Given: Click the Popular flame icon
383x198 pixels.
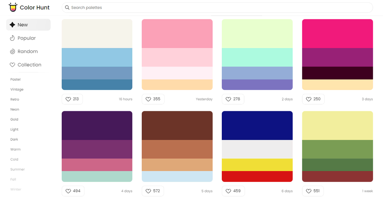Looking at the screenshot, I should [x=12, y=38].
